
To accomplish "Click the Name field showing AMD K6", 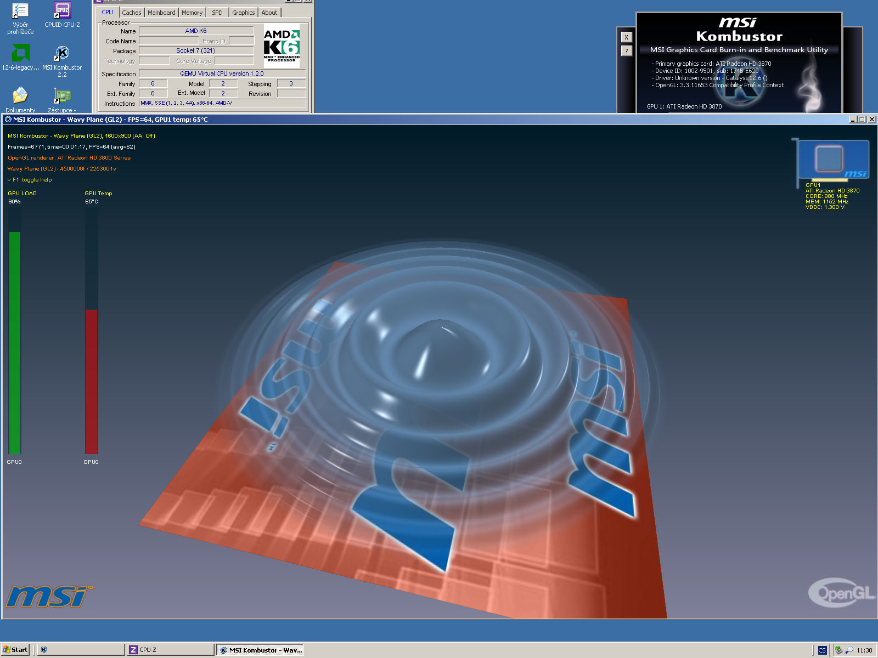I will tap(196, 31).
